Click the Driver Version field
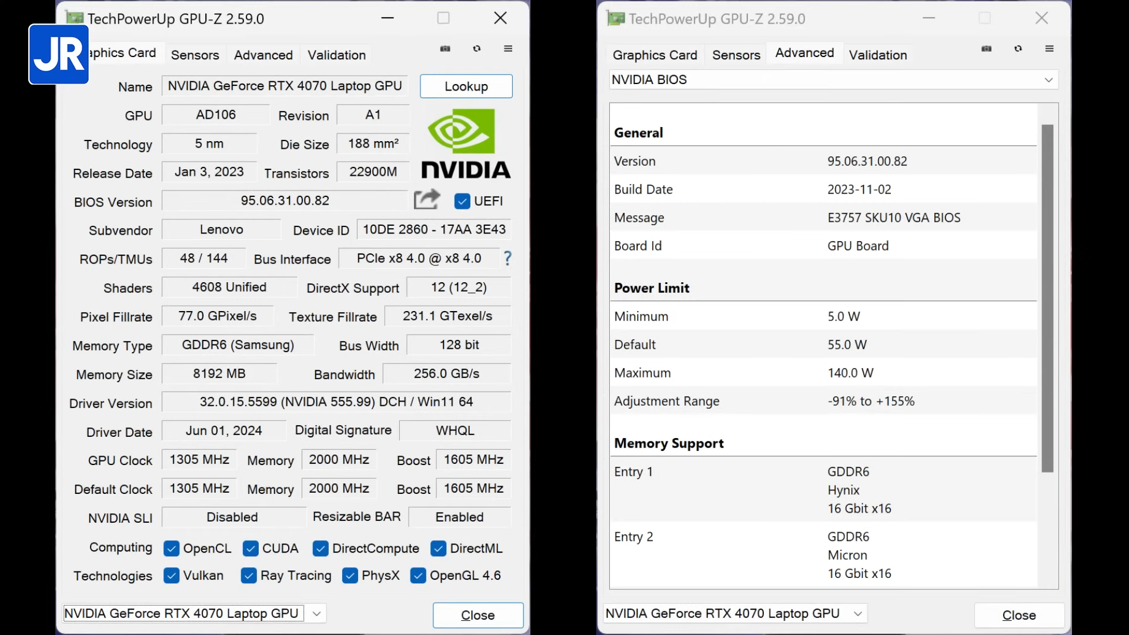Screen dimensions: 1129x635 click(336, 402)
